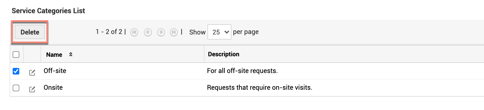Toggle the select-all checkbox in header
The width and height of the screenshot is (484, 110).
pyautogui.click(x=16, y=54)
